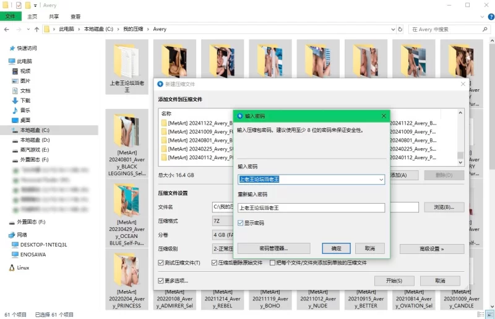Open the recent locations dropdown arrow
This screenshot has width=495, height=319.
tap(28, 29)
